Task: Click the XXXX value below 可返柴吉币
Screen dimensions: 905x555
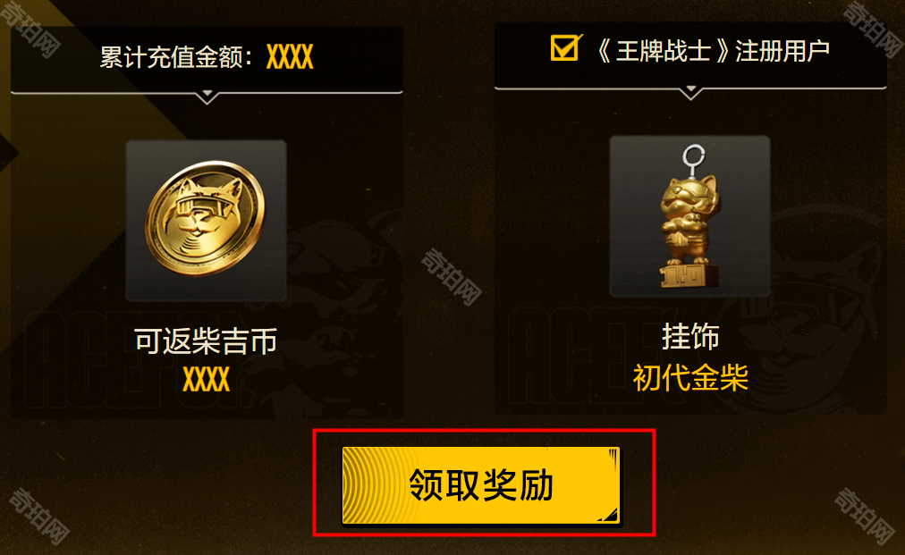Action: [206, 380]
